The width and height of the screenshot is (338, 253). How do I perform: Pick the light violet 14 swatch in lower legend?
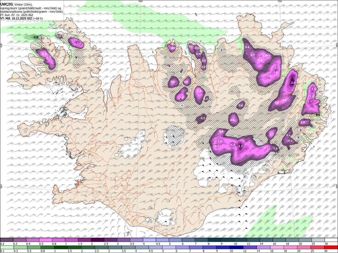click(264, 247)
